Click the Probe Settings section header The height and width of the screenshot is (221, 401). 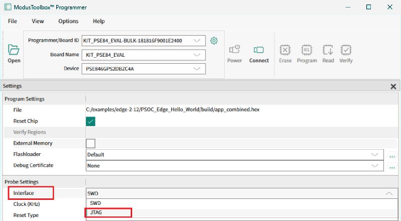[x=22, y=182]
